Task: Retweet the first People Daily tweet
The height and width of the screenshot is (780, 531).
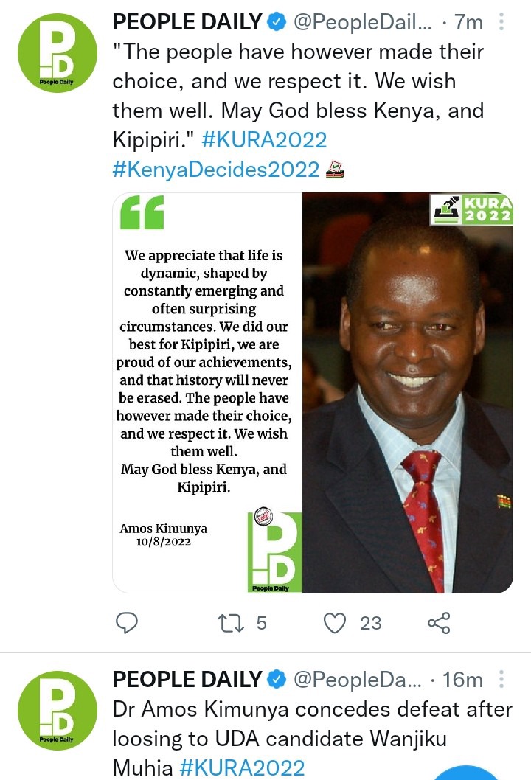Action: (x=230, y=623)
